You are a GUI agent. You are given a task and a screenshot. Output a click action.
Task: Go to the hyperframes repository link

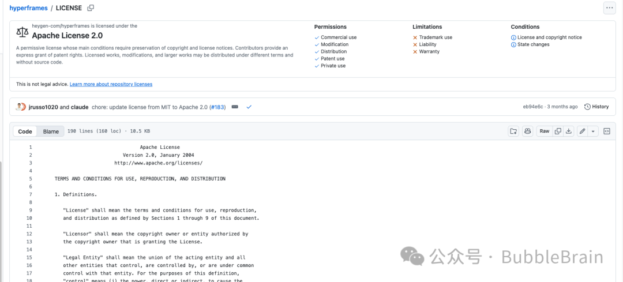[29, 8]
